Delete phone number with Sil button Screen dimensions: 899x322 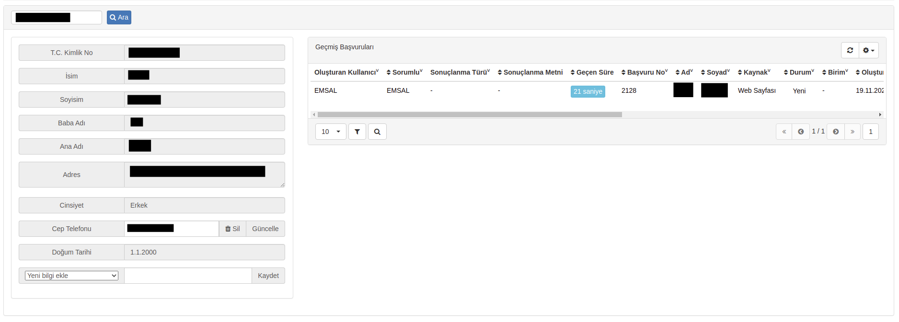[232, 229]
